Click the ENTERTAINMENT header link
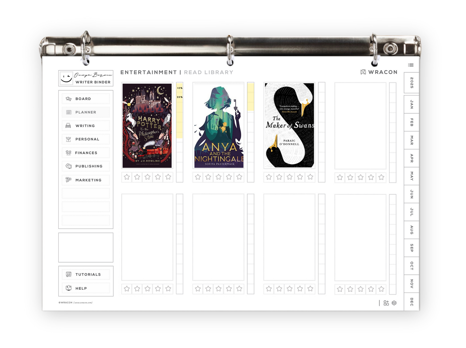Screen dimensions: 466x348 [x=148, y=72]
